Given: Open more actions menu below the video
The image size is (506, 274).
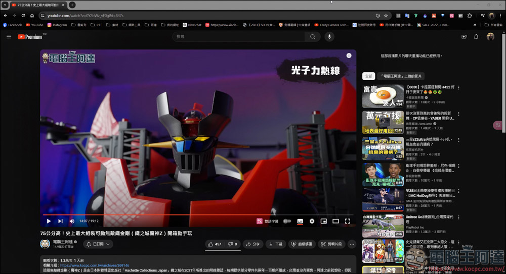Looking at the screenshot, I should click(352, 244).
